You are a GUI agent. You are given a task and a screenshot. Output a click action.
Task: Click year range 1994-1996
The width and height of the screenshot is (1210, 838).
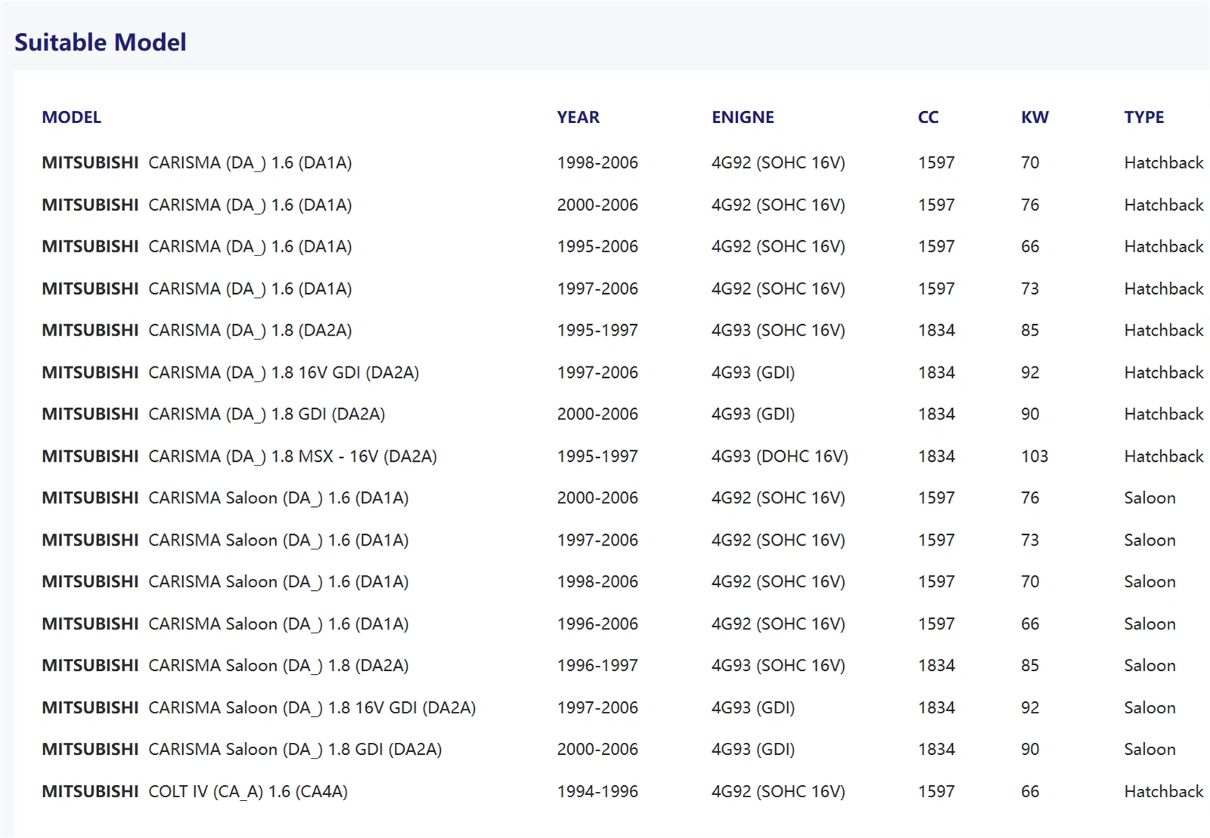coord(597,791)
